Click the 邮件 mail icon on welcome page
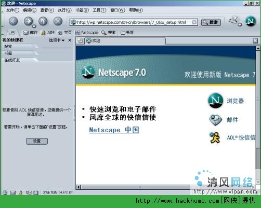 click(215, 119)
